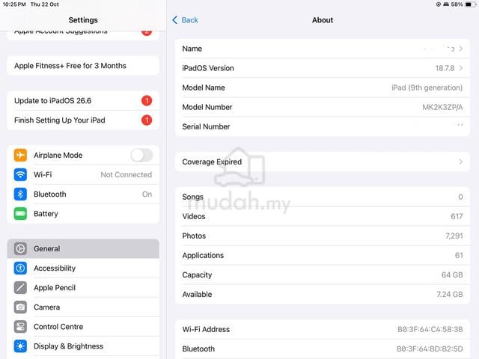The width and height of the screenshot is (479, 359).
Task: Tap the 58% battery percentage
Action: (457, 4)
